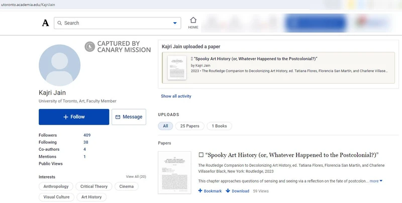Screen dimensions: 402x203
Task: Open the 409 Followers count
Action: [87, 135]
